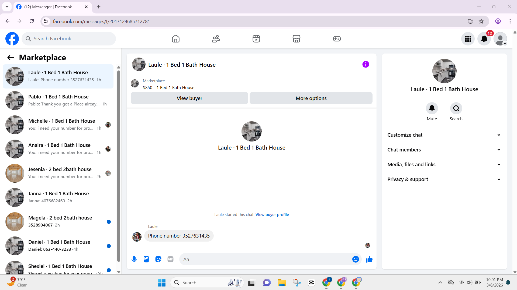Image resolution: width=517 pixels, height=290 pixels.
Task: Record a voice clip with microphone icon
Action: pos(134,259)
